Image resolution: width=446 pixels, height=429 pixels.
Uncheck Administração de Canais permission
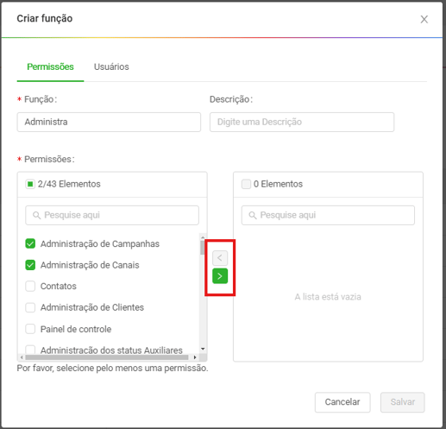[x=30, y=265]
